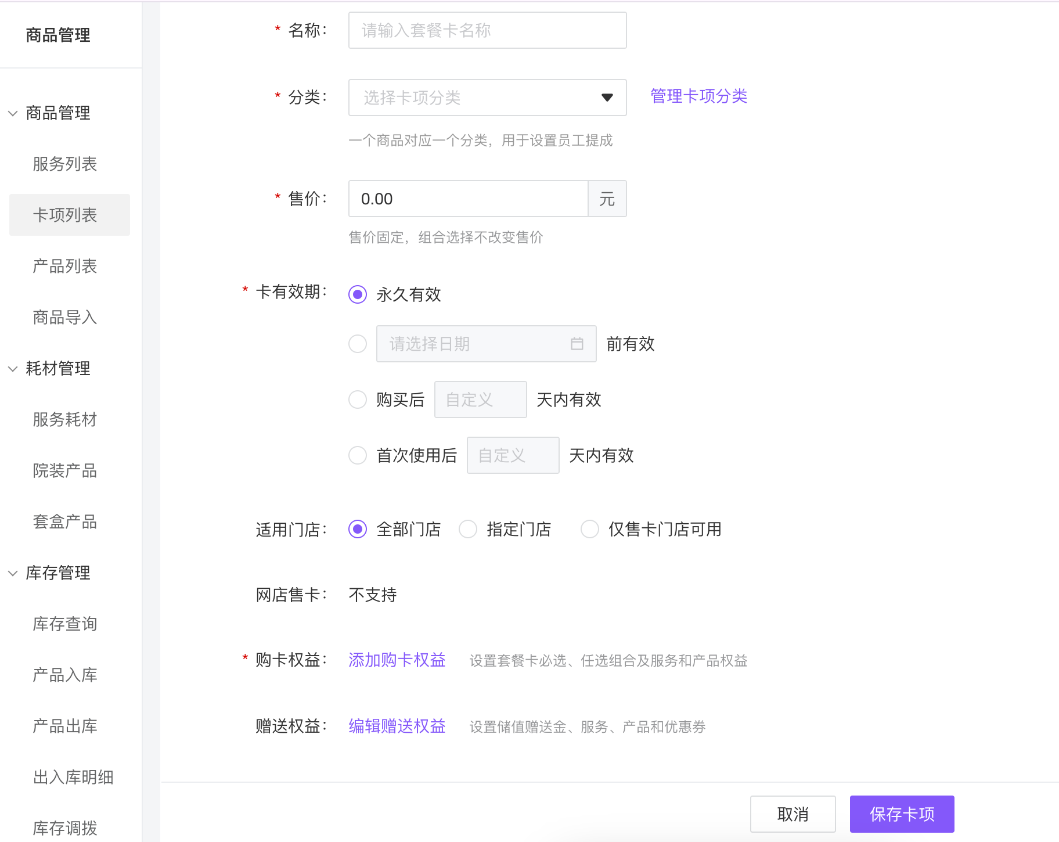Select the date-based 前有效 radio button
Screen dimensions: 1059x842
(358, 344)
